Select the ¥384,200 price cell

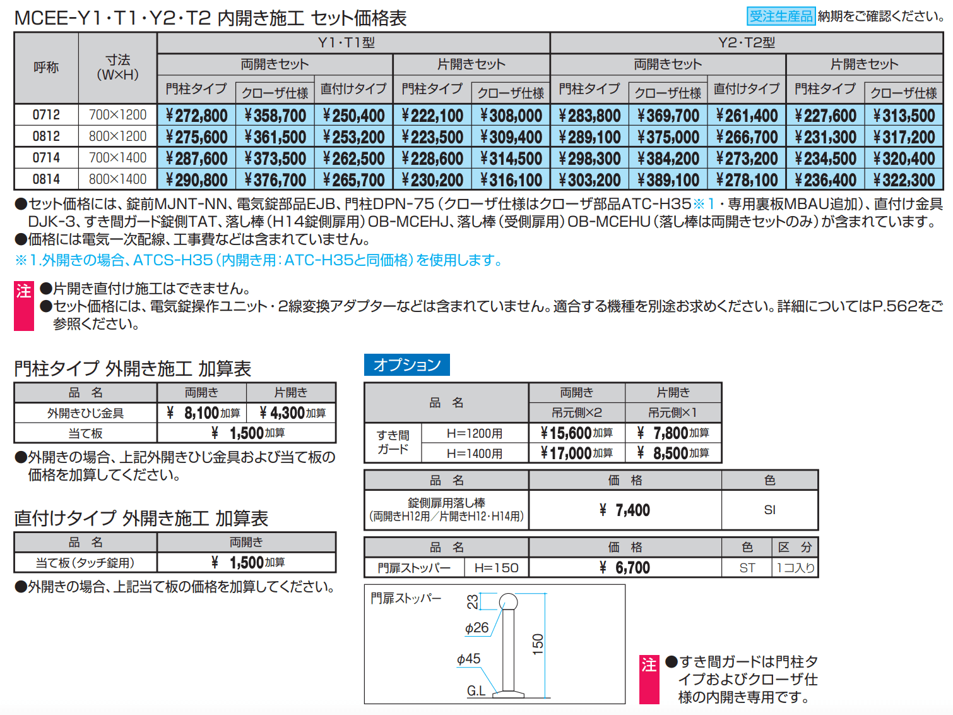coord(668,159)
